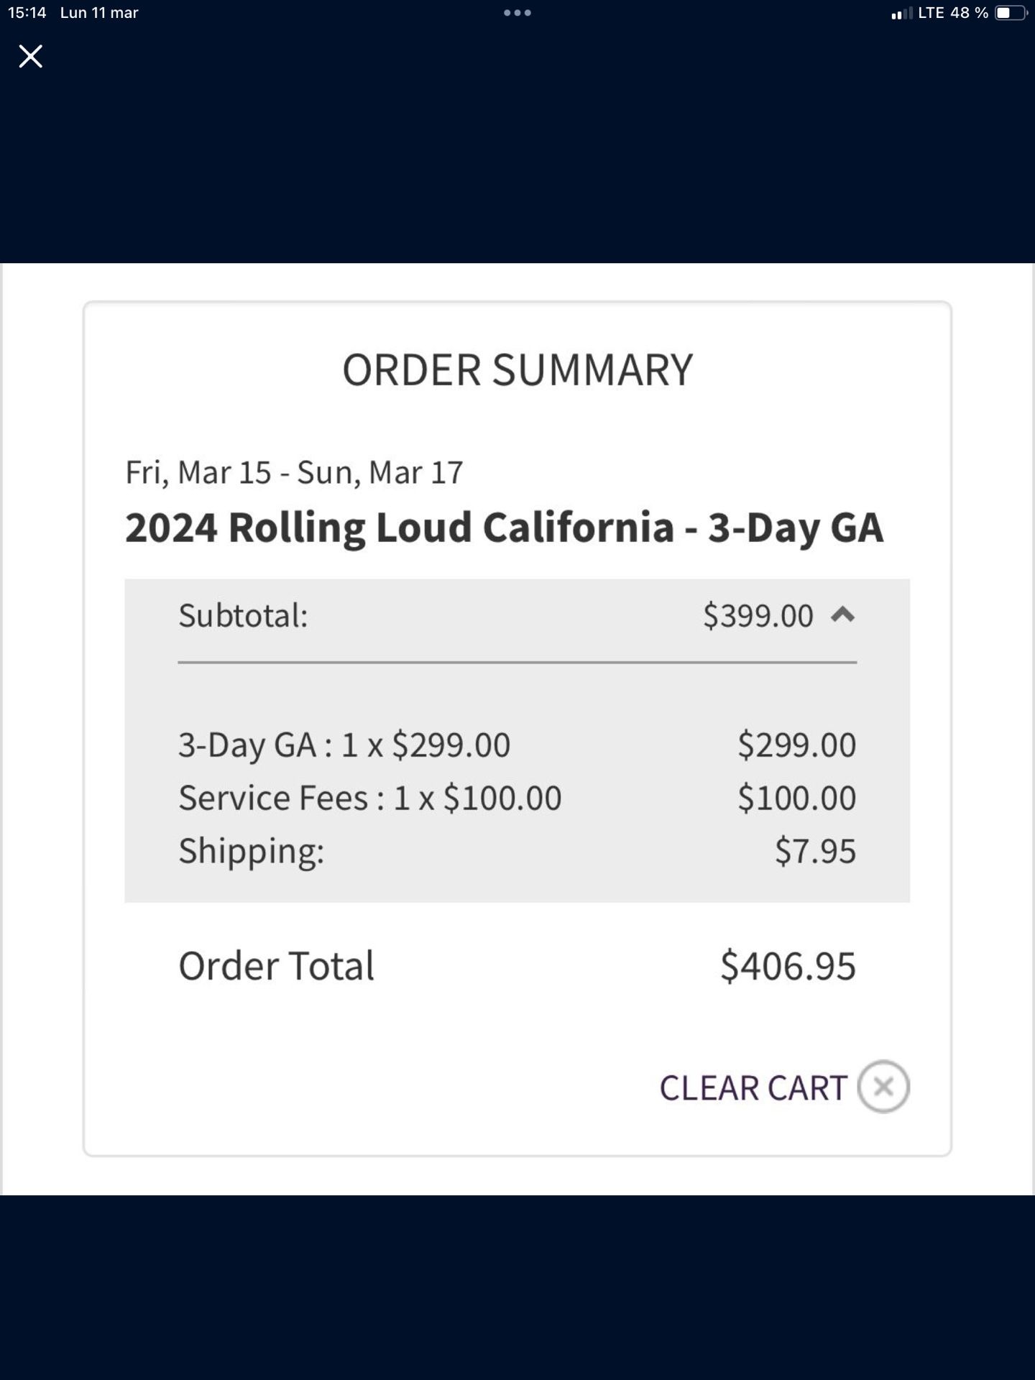Tap the cellular signal bars icon
Image resolution: width=1035 pixels, height=1380 pixels.
[901, 13]
